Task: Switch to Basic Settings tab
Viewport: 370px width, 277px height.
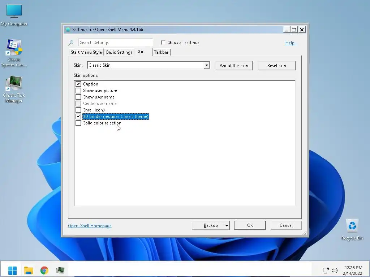Action: pyautogui.click(x=119, y=52)
